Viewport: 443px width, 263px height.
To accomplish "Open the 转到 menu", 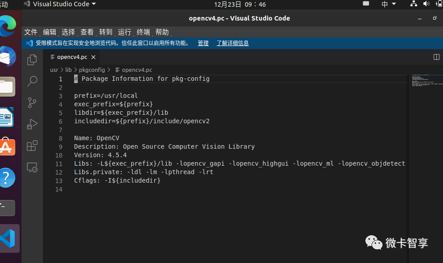I will 106,32.
